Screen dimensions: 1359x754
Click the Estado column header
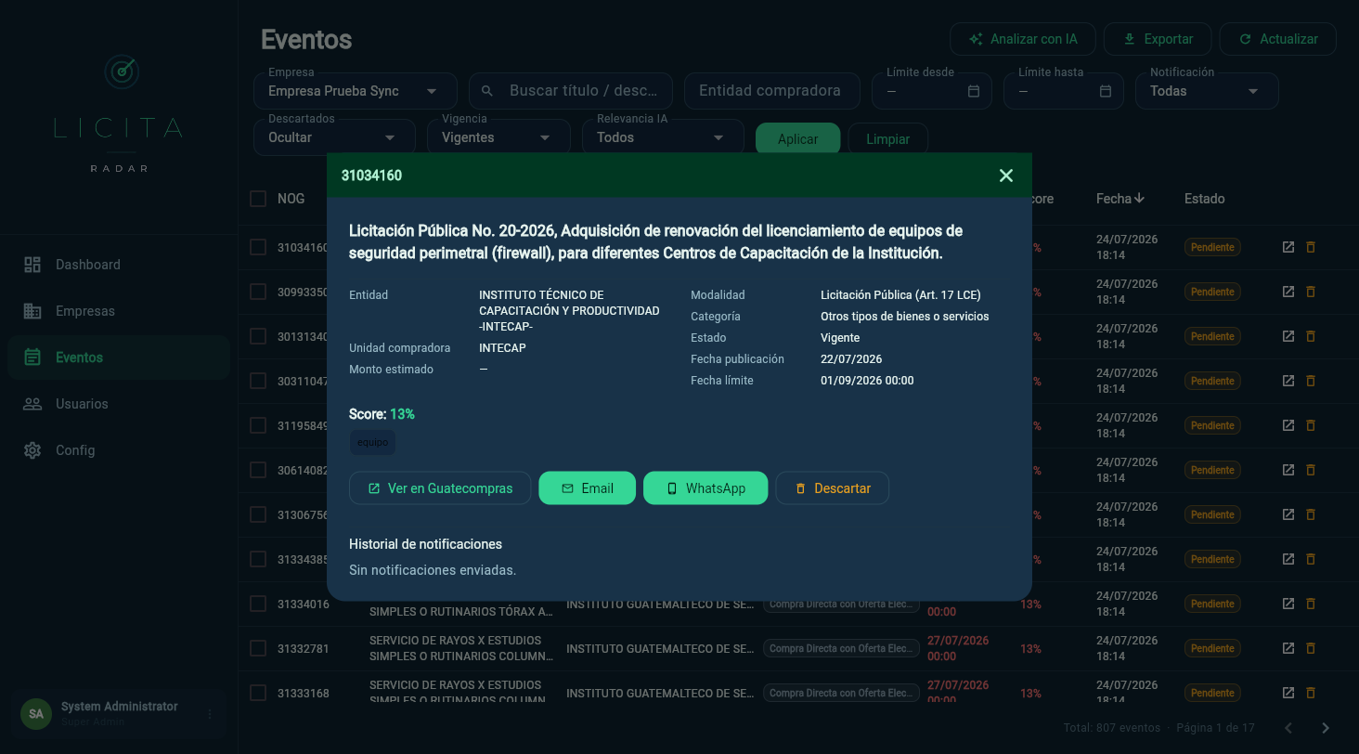[1204, 199]
